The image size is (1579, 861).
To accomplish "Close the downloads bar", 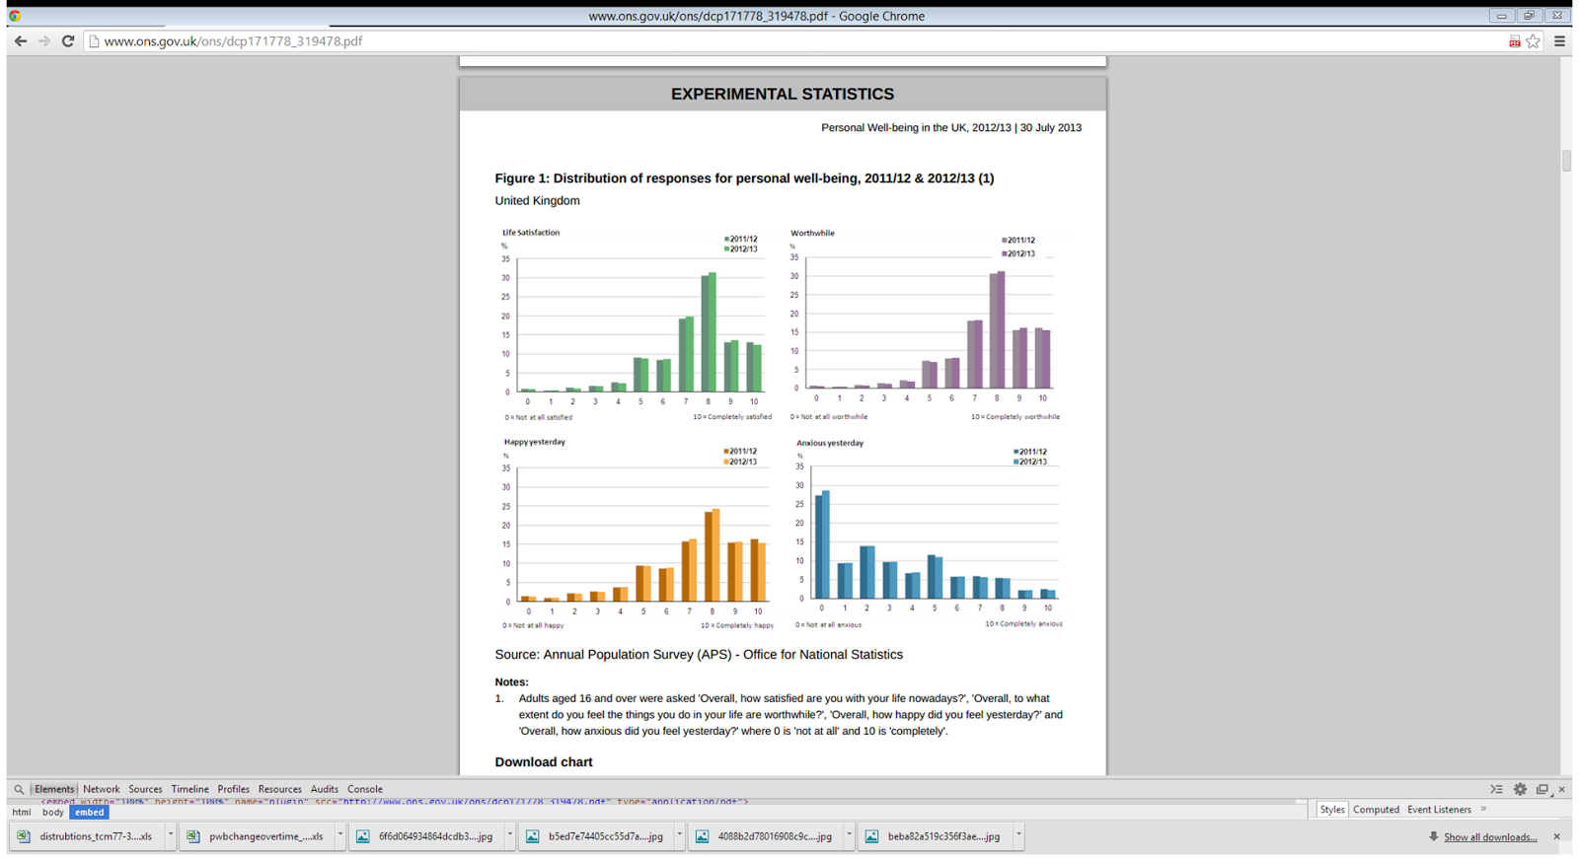I will [x=1556, y=836].
